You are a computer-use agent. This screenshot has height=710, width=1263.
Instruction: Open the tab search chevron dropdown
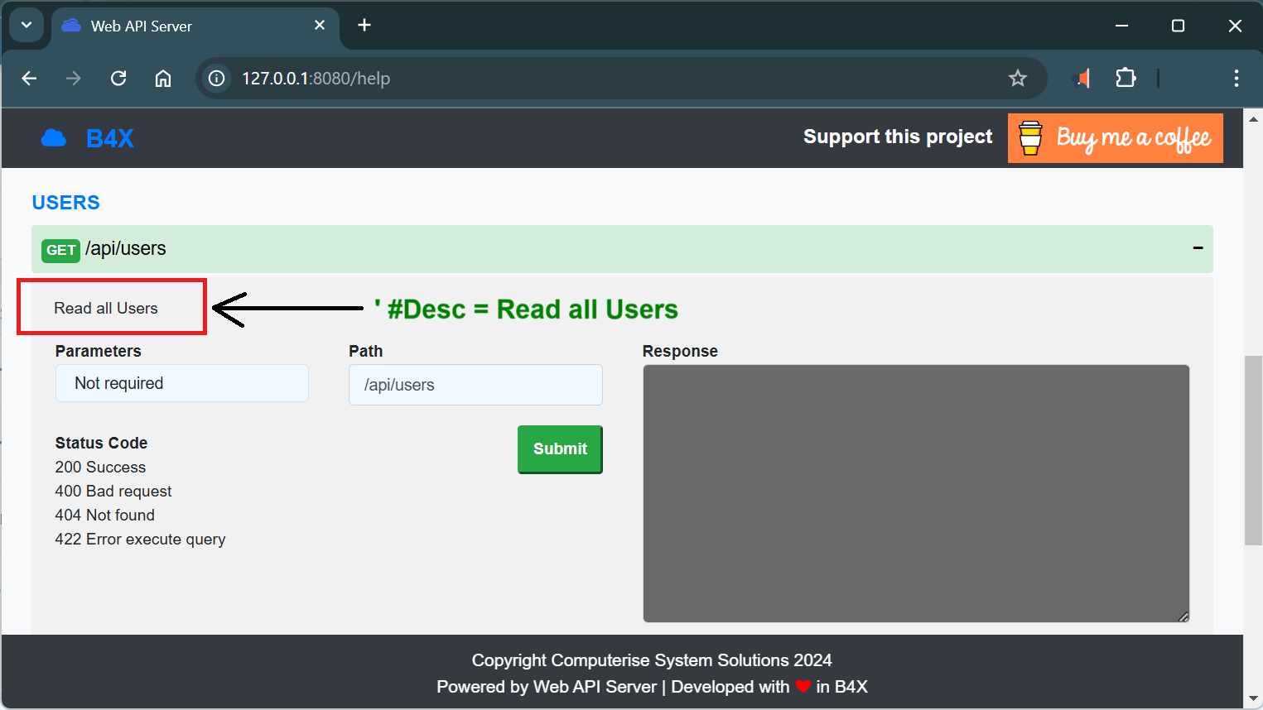[x=26, y=25]
